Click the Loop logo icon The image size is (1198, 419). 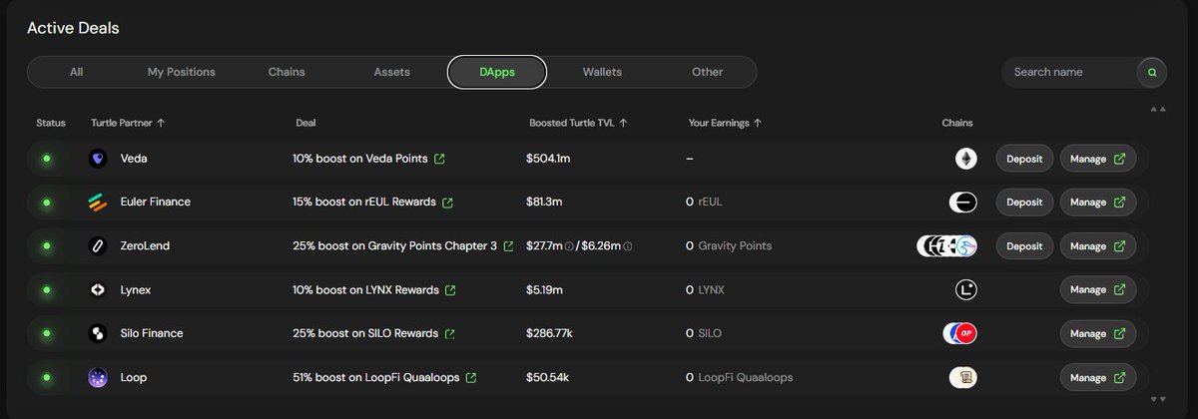98,377
